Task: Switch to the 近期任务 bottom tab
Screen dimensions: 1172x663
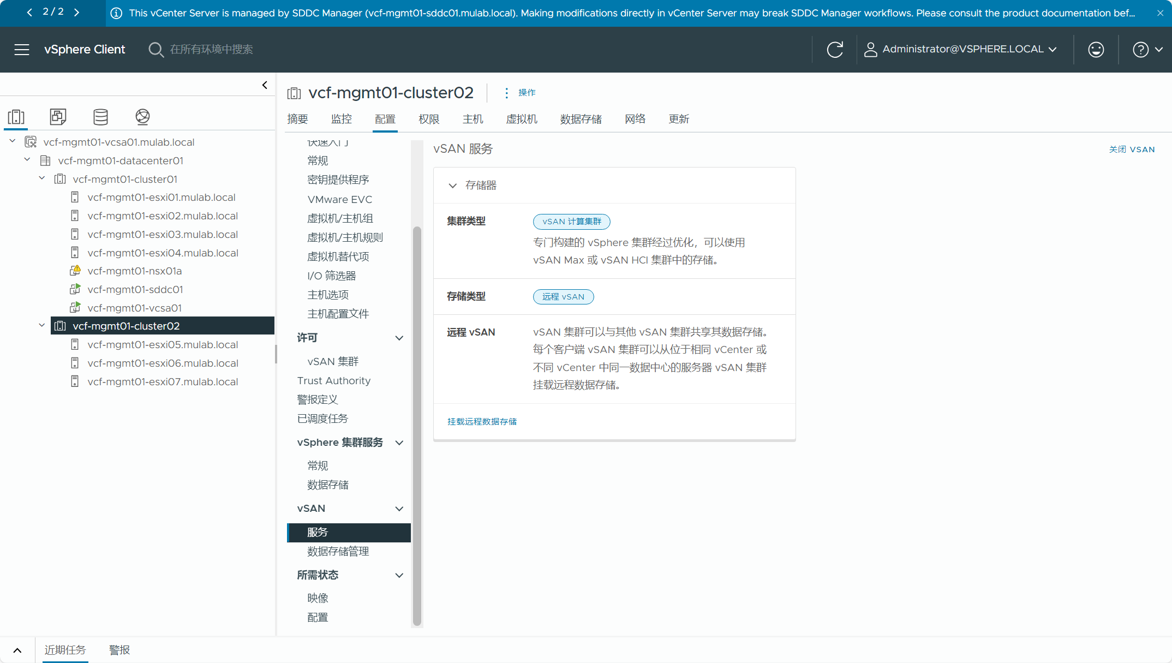Action: pos(65,650)
